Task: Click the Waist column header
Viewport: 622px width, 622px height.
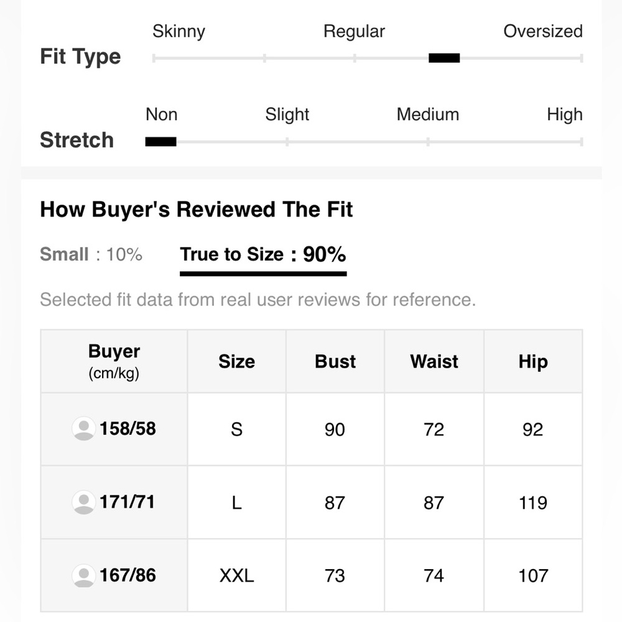Action: point(434,361)
